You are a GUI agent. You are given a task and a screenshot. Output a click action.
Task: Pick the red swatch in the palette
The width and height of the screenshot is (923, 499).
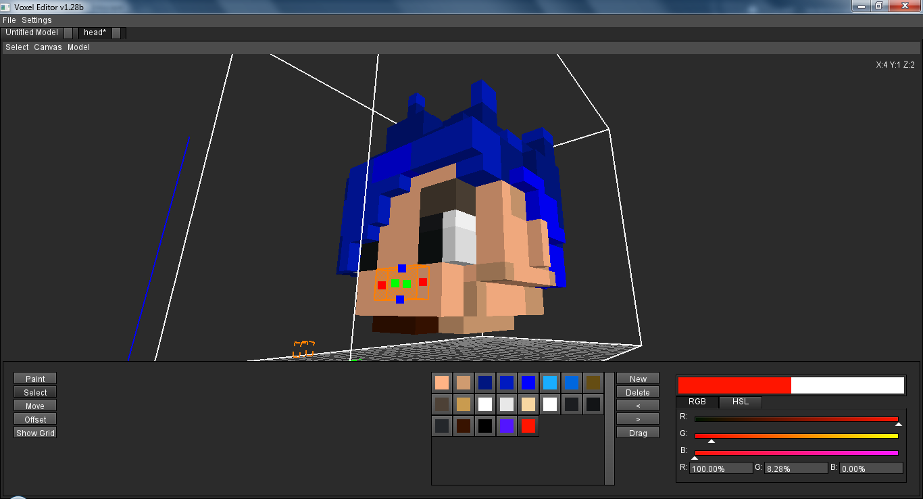tap(528, 426)
